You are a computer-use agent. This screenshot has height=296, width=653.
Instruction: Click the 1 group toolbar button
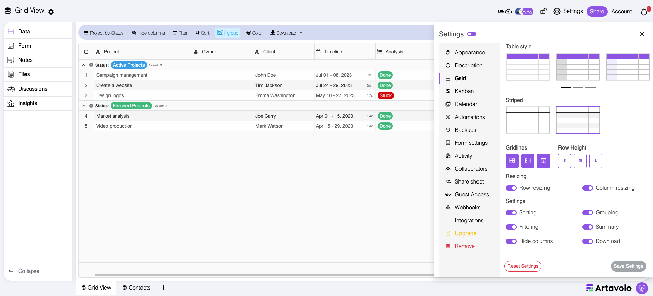tap(228, 33)
